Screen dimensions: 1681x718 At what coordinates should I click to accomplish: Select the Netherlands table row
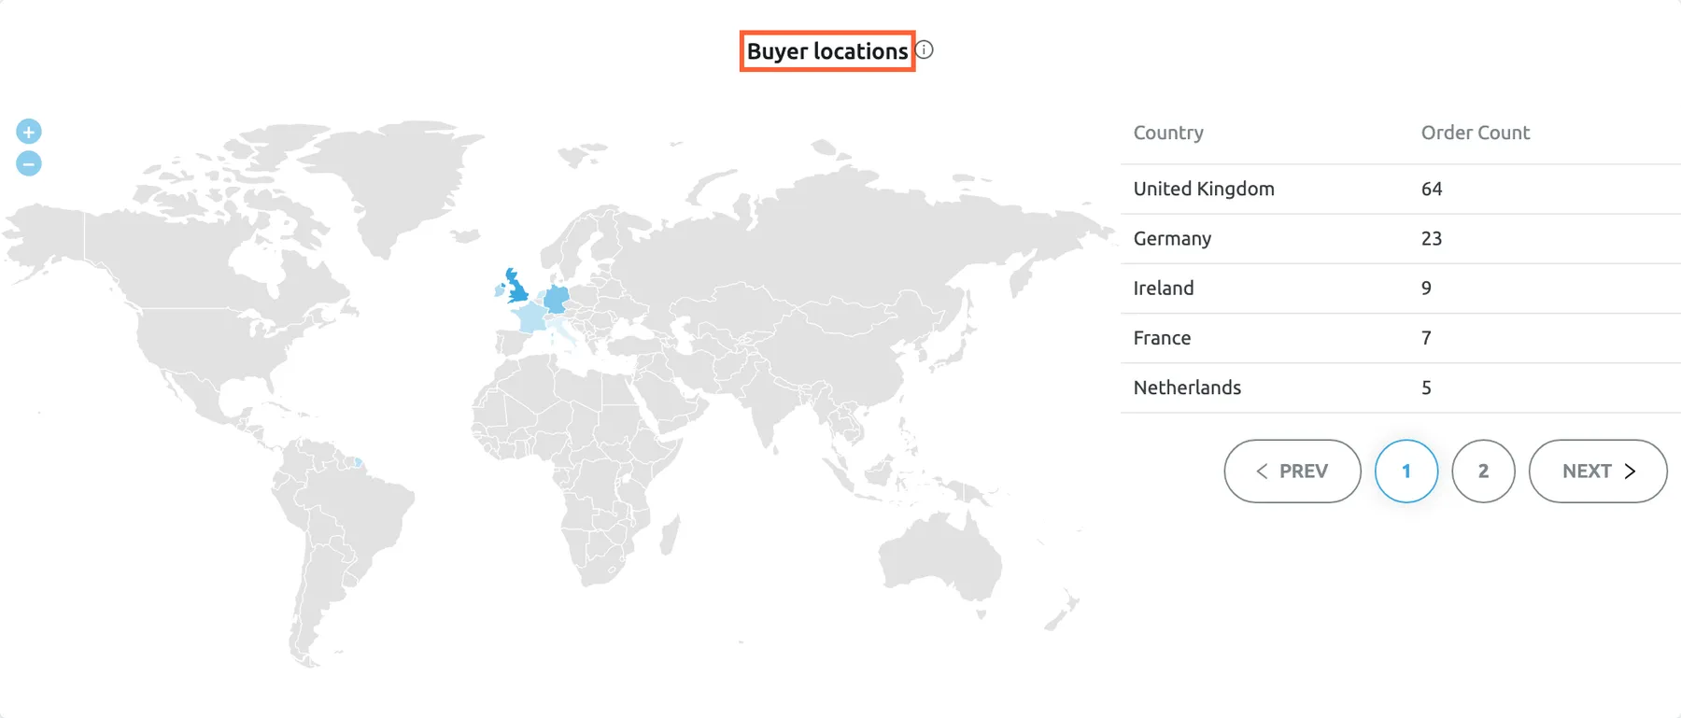click(1401, 387)
